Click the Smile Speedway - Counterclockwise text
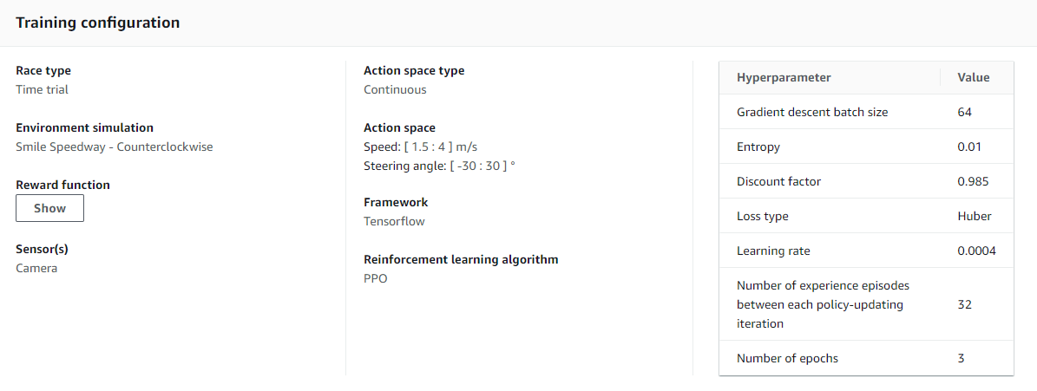This screenshot has height=391, width=1037. tap(114, 147)
